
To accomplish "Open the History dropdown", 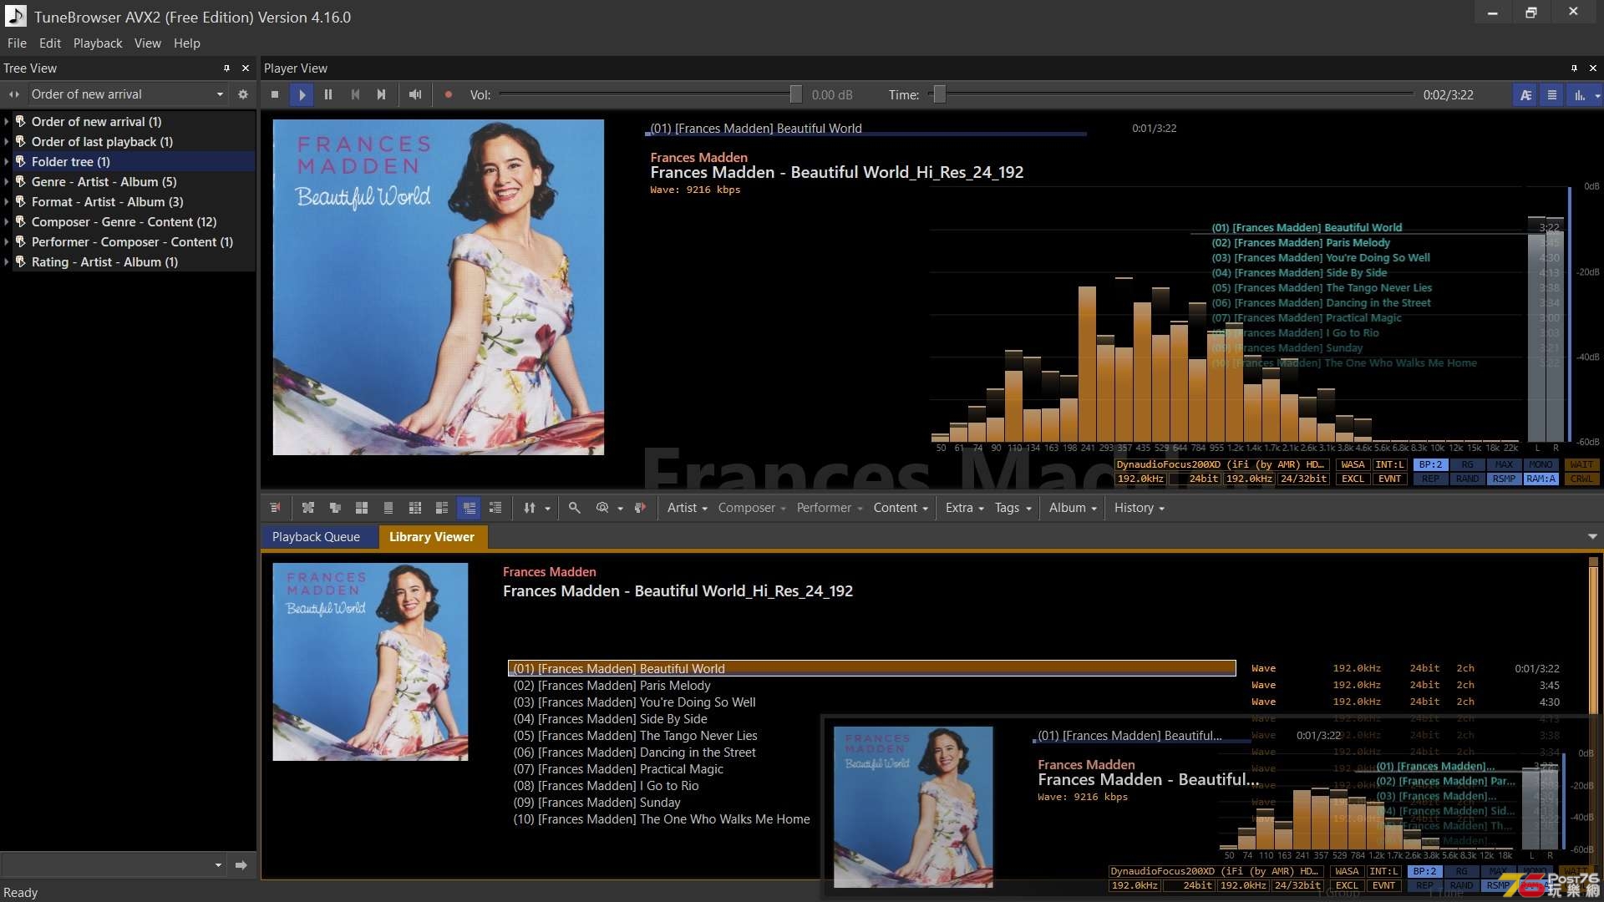I will point(1139,508).
